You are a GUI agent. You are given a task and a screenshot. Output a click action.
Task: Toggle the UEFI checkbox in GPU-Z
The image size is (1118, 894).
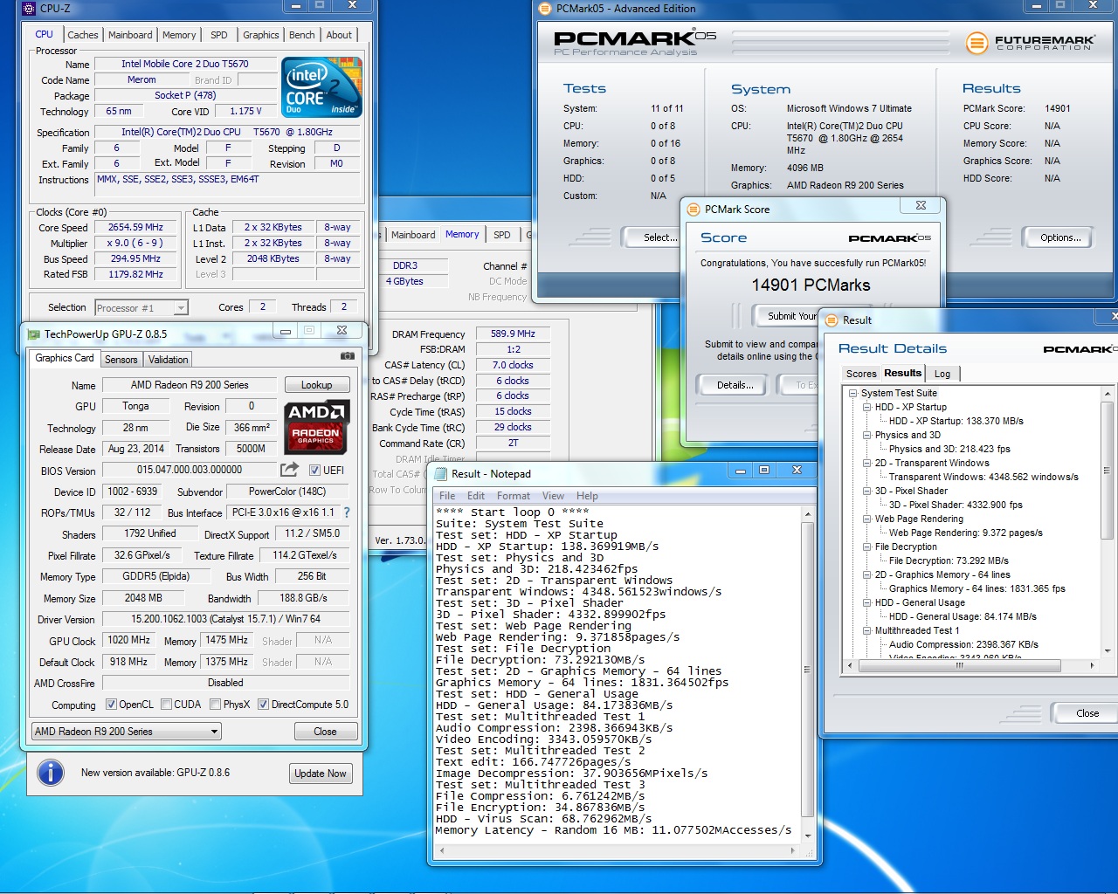314,470
